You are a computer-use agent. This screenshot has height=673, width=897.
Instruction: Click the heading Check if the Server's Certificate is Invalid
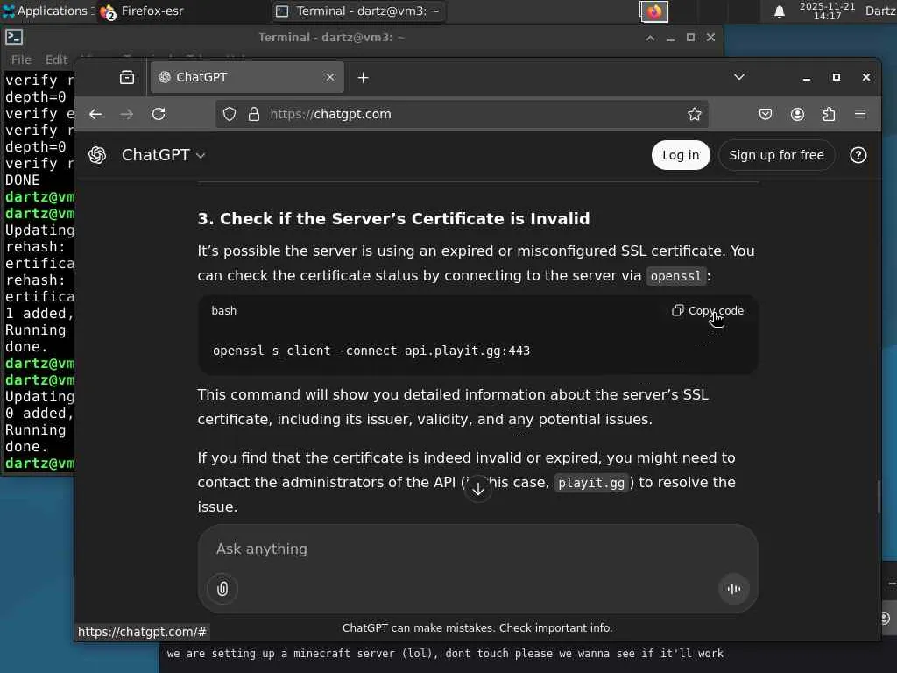coord(393,218)
